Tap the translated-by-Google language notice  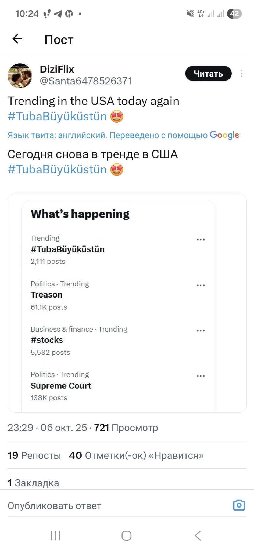point(123,135)
